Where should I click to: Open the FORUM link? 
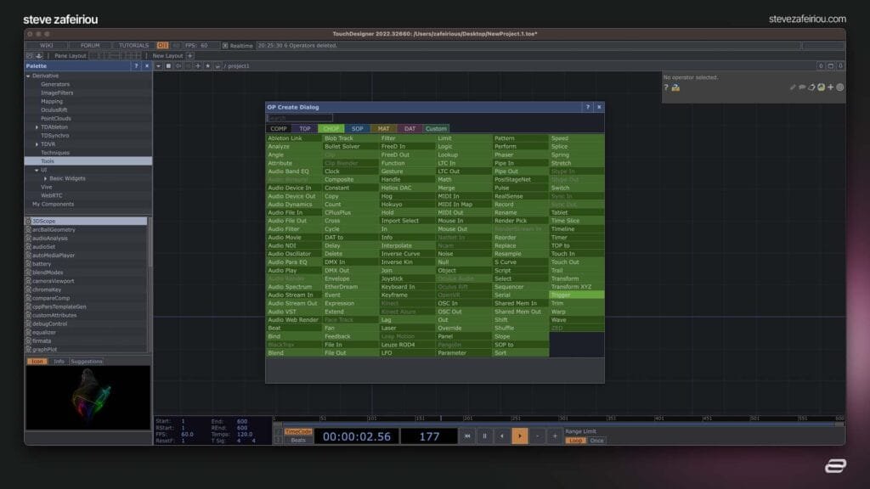pyautogui.click(x=90, y=46)
